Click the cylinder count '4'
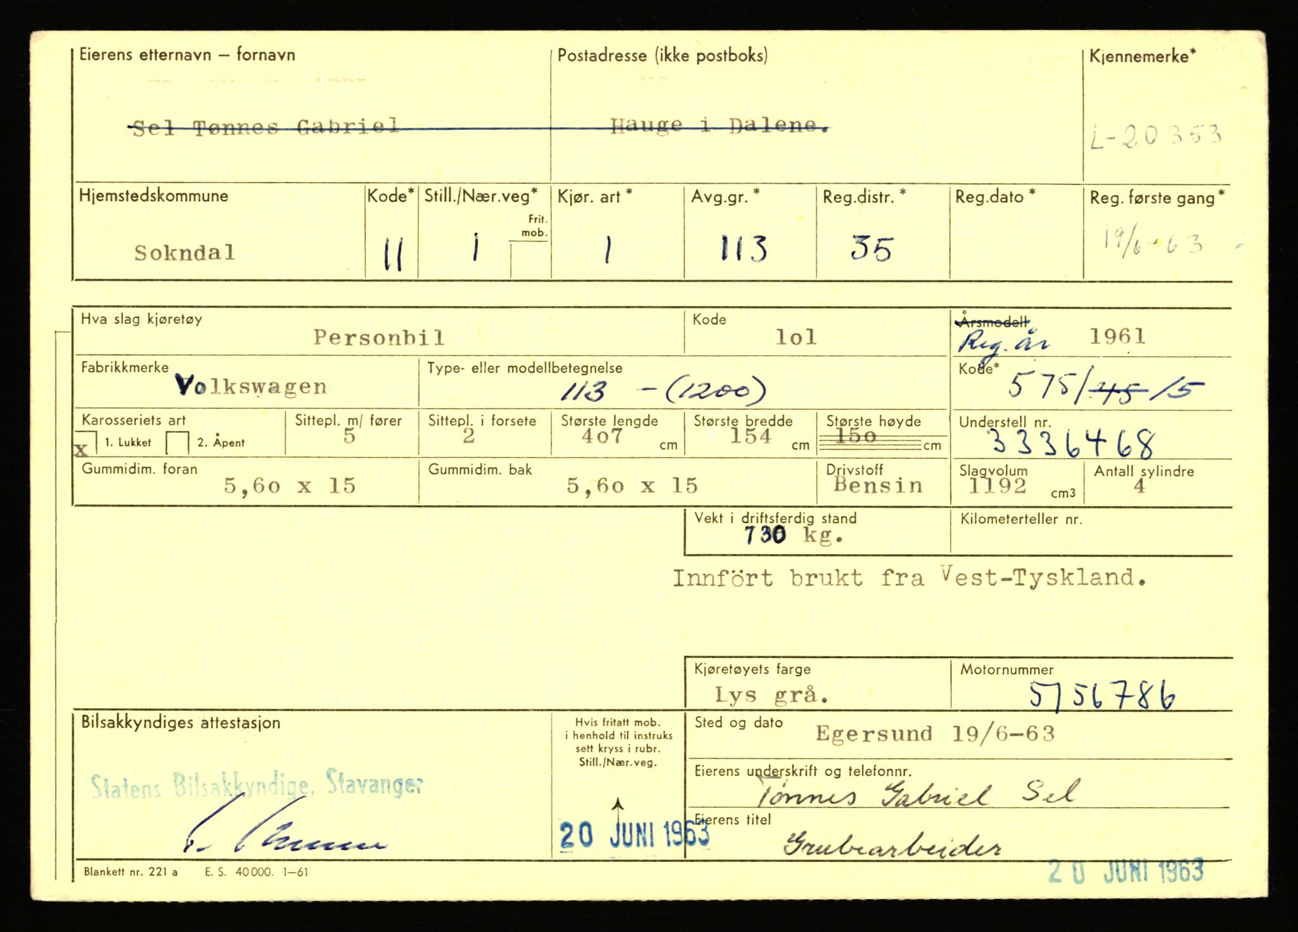 tap(1140, 486)
